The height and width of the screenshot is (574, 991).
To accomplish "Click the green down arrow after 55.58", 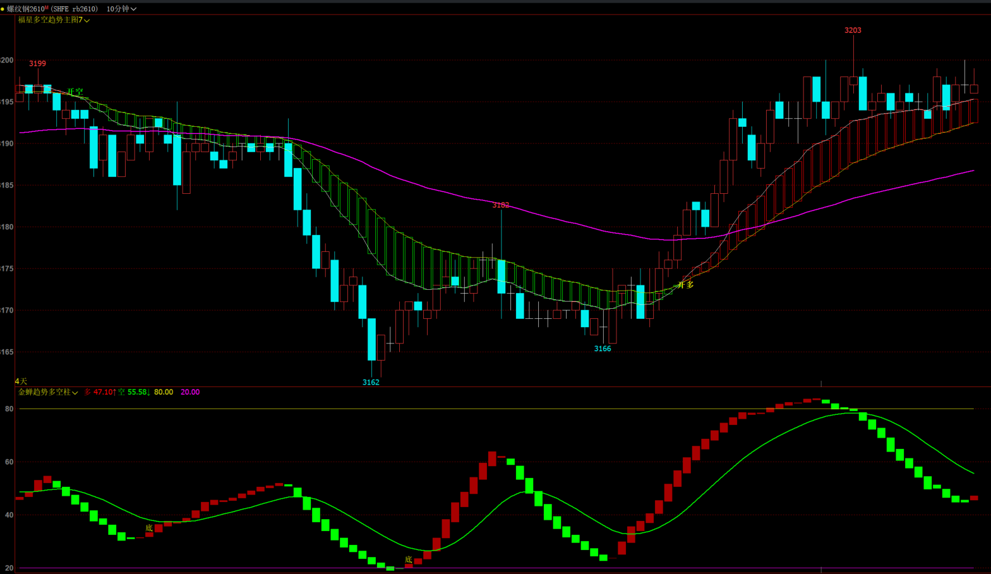I will pyautogui.click(x=148, y=392).
